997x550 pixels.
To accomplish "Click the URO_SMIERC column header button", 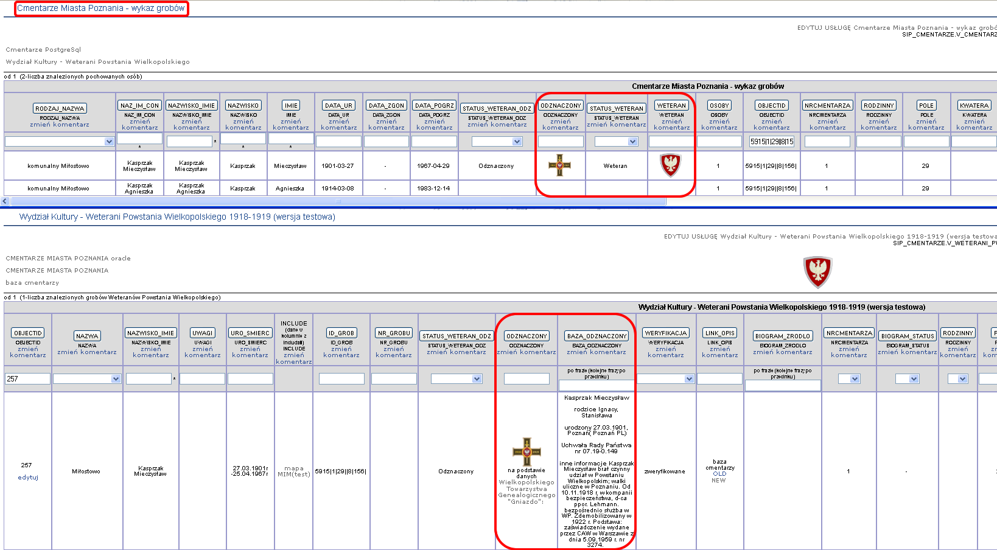I will [x=250, y=333].
